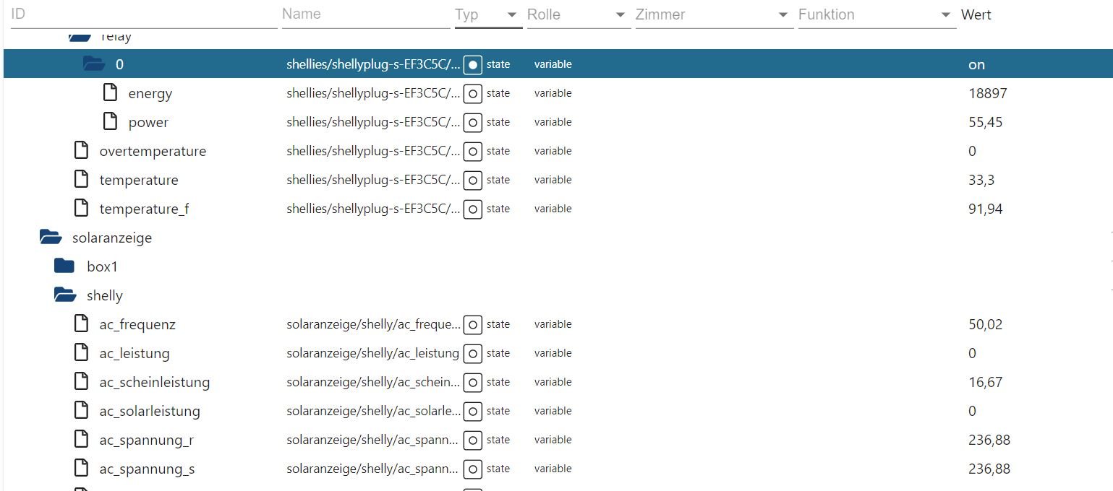
Task: Click the ID filter input field
Action: pyautogui.click(x=143, y=14)
